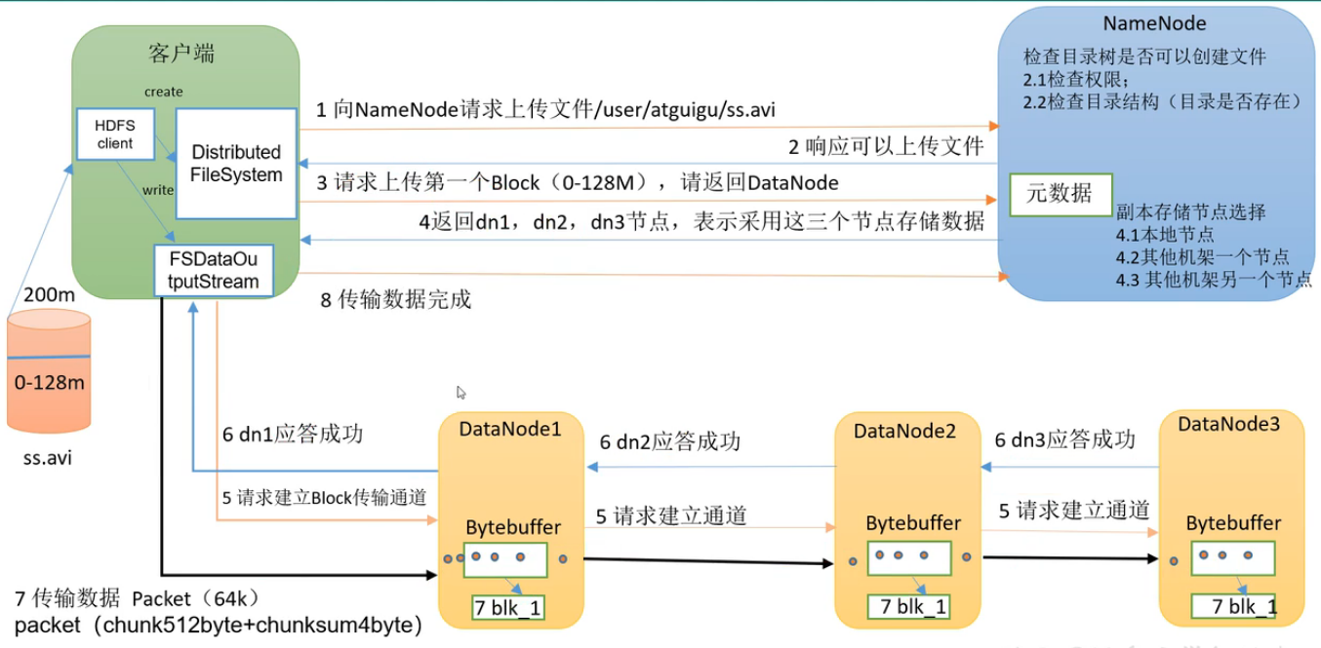Click Bytebuffer label in DataNode3
Screen dimensions: 1321x648
pyautogui.click(x=1233, y=523)
